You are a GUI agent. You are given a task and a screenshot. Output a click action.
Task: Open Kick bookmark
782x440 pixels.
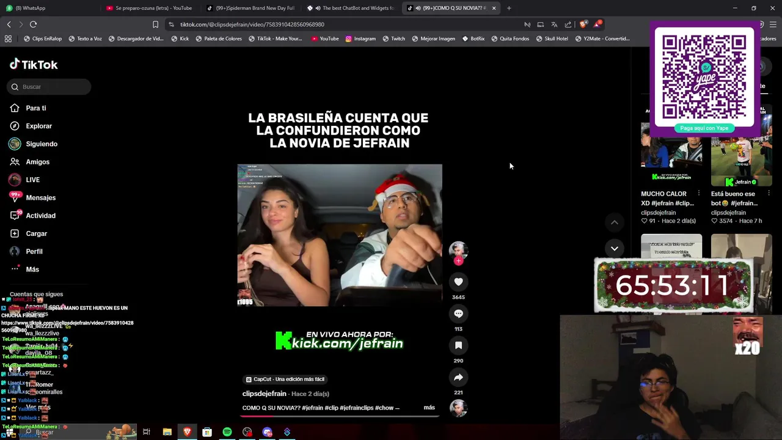tap(180, 38)
